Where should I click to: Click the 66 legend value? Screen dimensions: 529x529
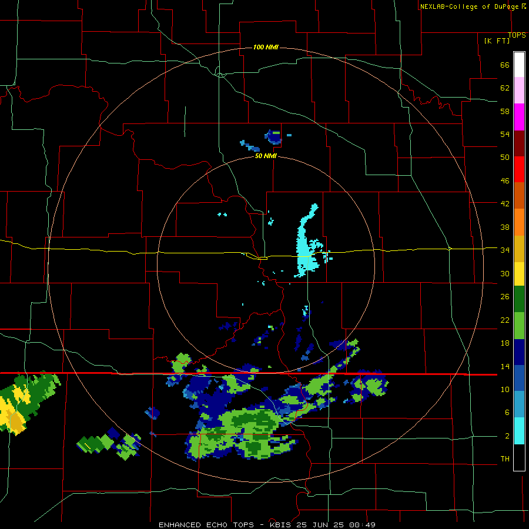[505, 65]
